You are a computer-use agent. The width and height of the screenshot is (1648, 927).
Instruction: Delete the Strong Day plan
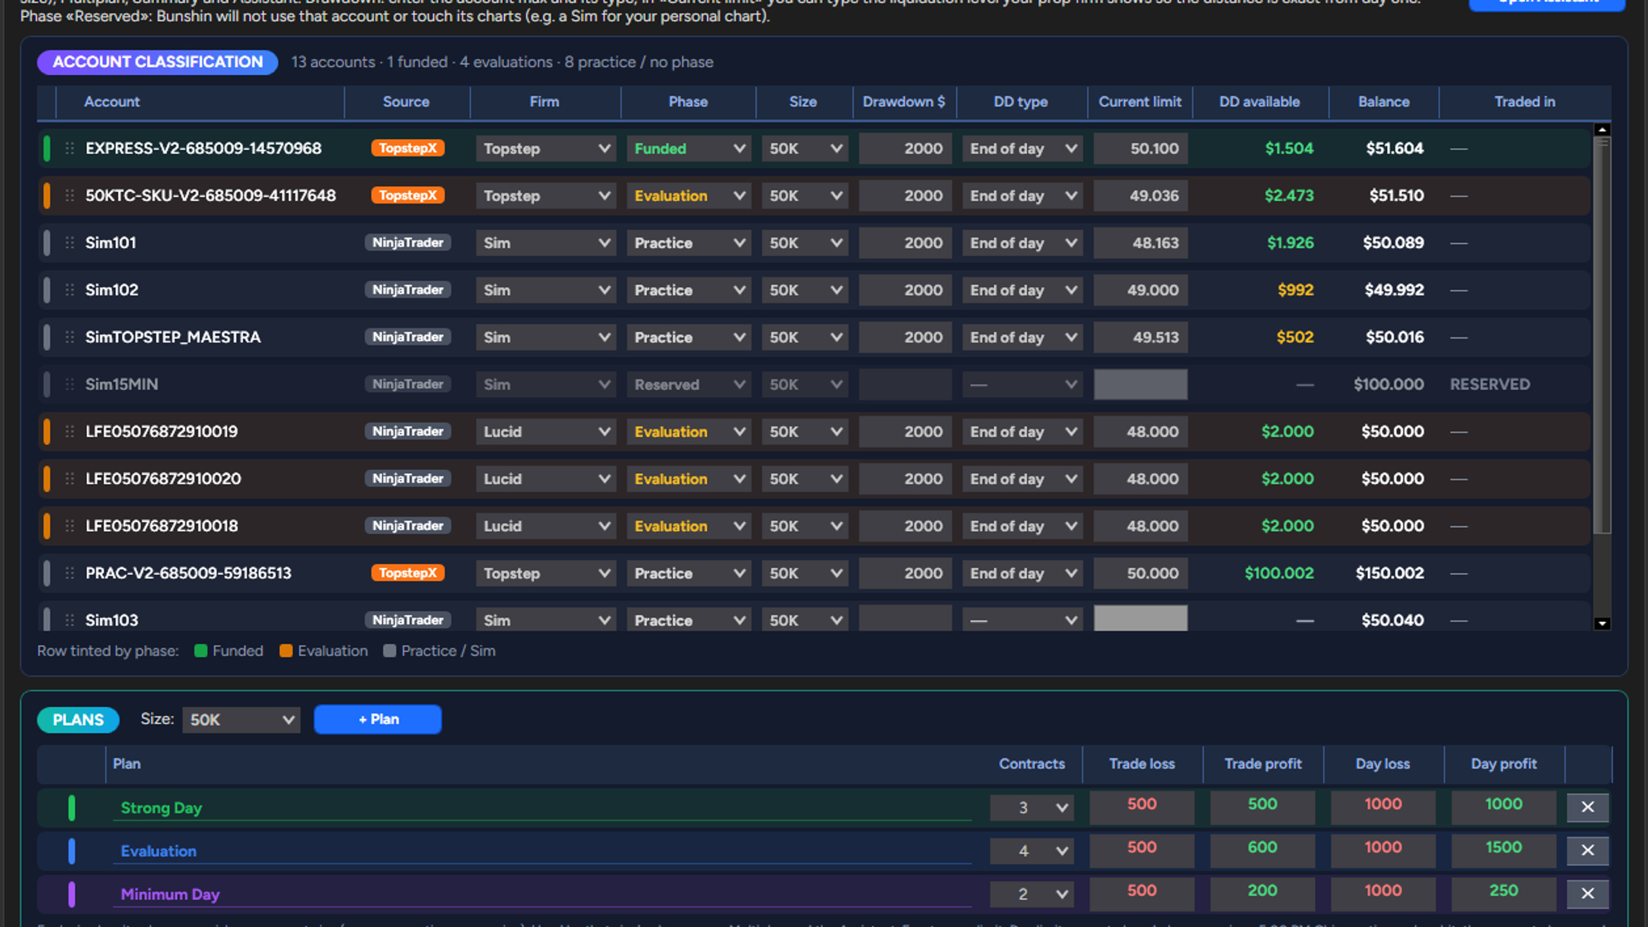pyautogui.click(x=1587, y=807)
